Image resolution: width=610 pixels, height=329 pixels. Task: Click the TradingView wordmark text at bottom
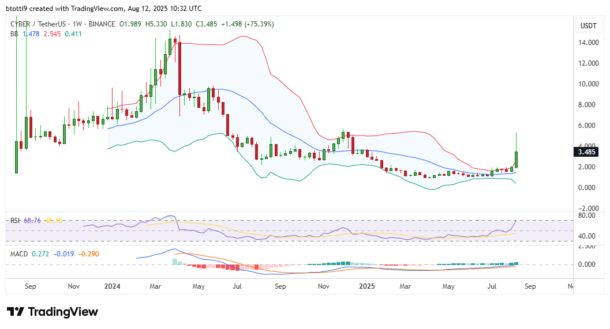click(63, 312)
